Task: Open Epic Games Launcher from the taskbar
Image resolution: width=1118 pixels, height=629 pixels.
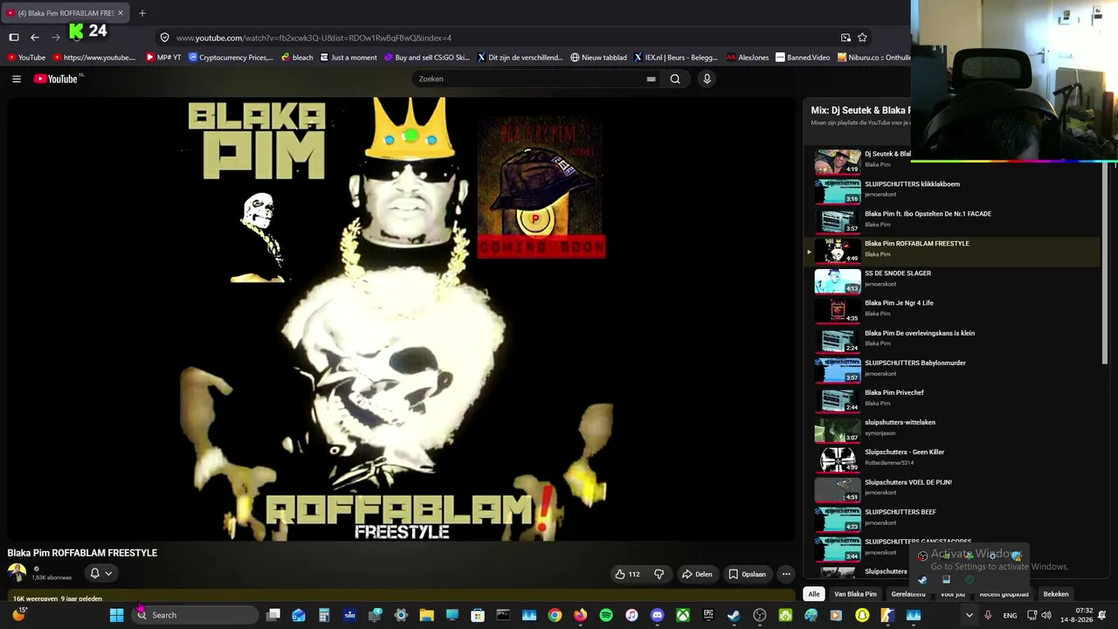Action: (x=708, y=615)
